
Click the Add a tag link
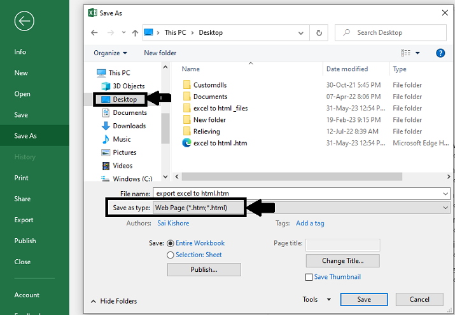point(310,224)
